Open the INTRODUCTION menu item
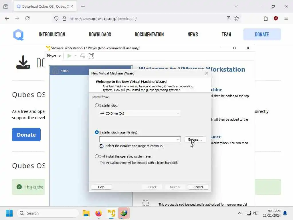Viewport: 293px width, 220px height. (x=52, y=34)
